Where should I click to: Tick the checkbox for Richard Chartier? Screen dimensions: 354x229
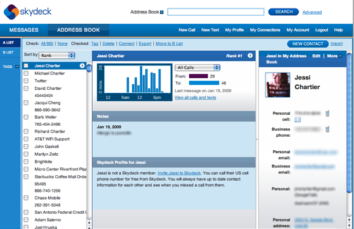click(26, 131)
